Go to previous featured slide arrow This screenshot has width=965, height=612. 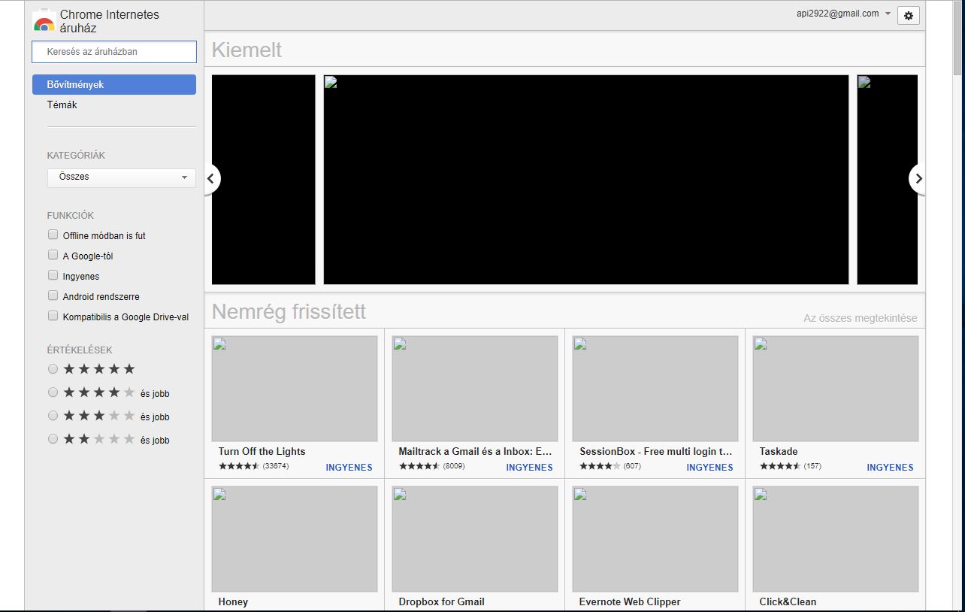[211, 179]
